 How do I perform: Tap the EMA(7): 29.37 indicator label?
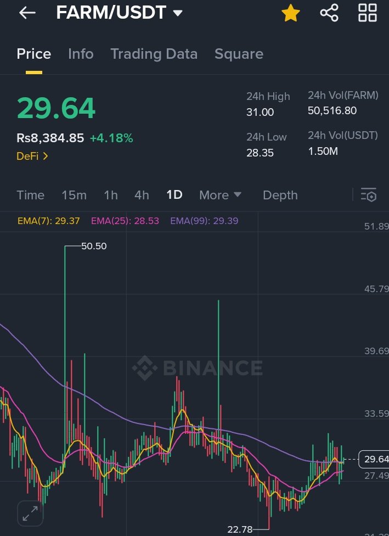[48, 221]
